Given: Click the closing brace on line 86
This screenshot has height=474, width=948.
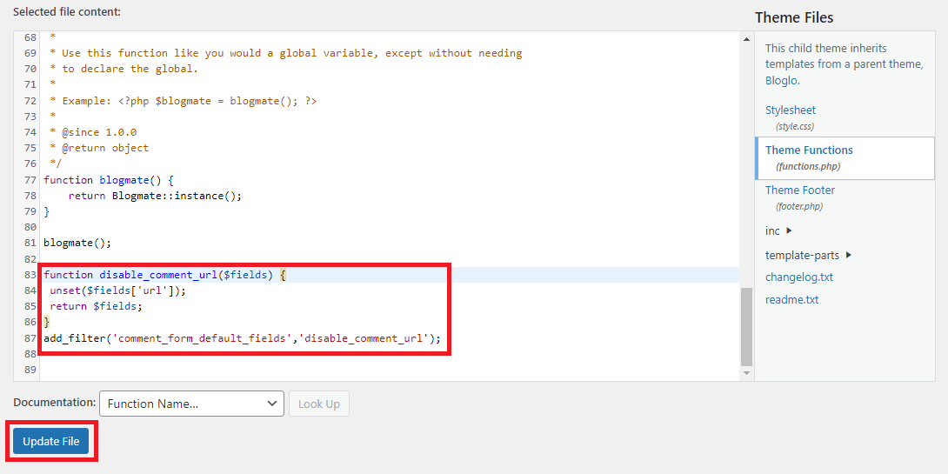Looking at the screenshot, I should (47, 323).
